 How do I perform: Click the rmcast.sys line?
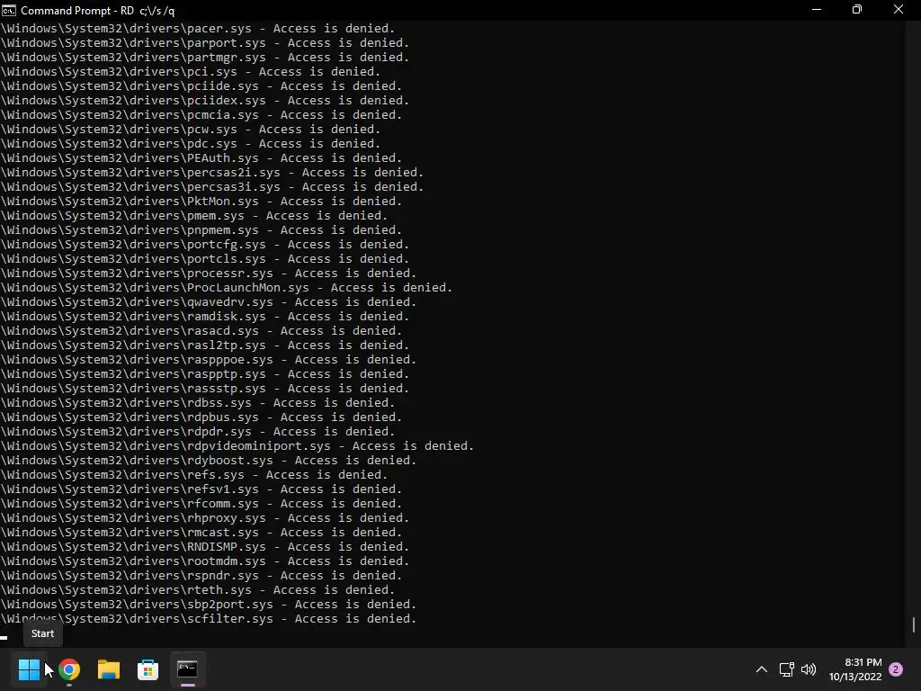(201, 533)
